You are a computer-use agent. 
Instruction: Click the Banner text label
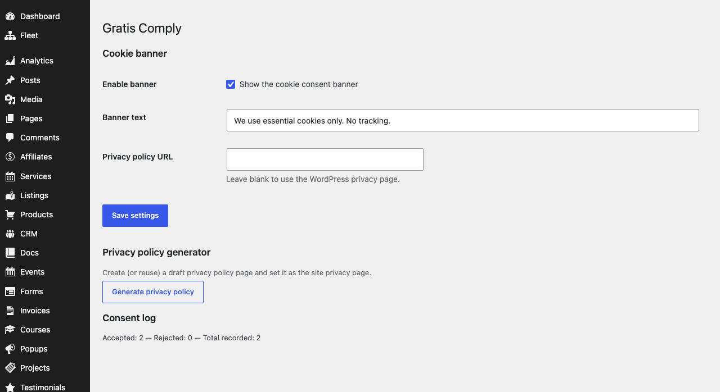coord(124,117)
